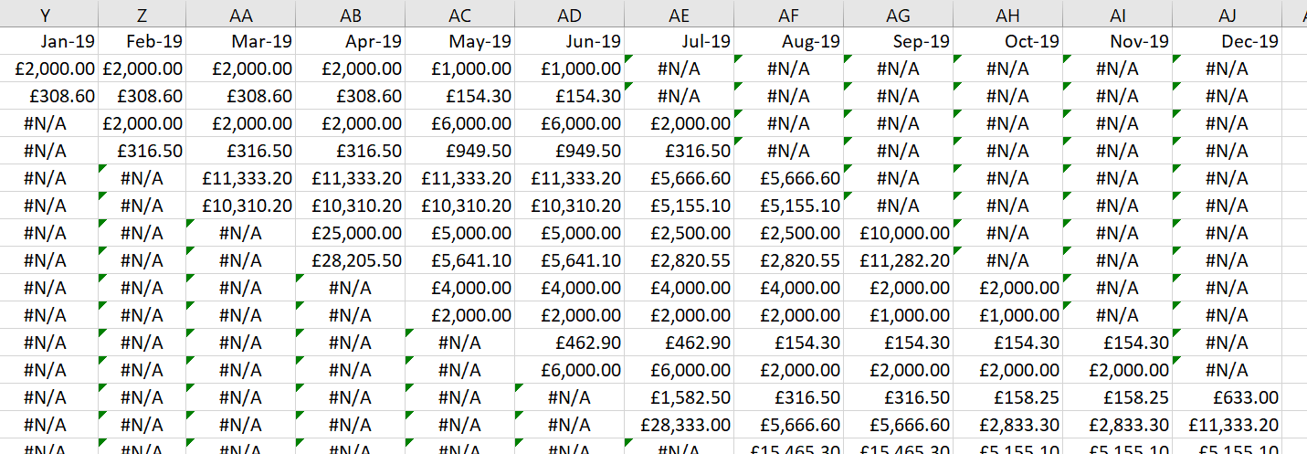The height and width of the screenshot is (454, 1307).
Task: Click the £316.50 cell in column Z
Action: [x=141, y=151]
